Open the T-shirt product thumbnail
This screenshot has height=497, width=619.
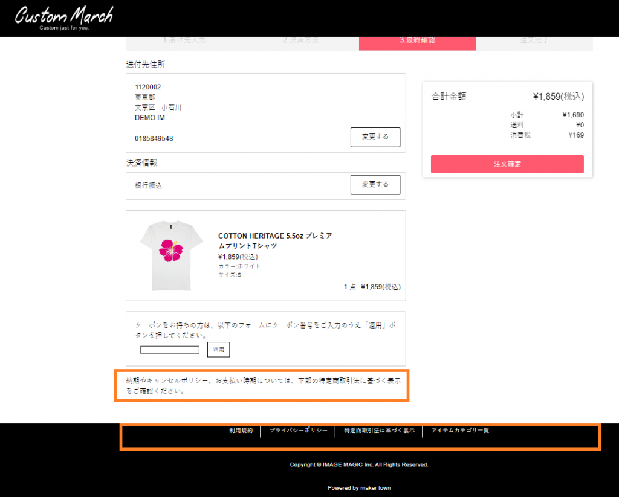click(171, 255)
